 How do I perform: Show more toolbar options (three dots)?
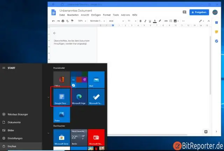tap(183, 21)
